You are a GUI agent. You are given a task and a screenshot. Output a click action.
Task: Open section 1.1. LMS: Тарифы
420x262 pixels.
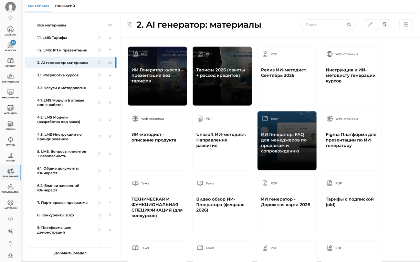(70, 38)
